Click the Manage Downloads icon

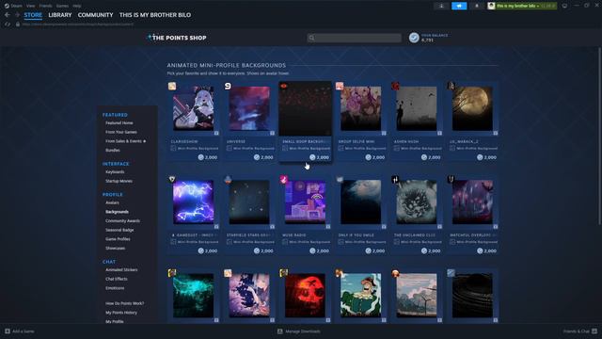click(280, 331)
